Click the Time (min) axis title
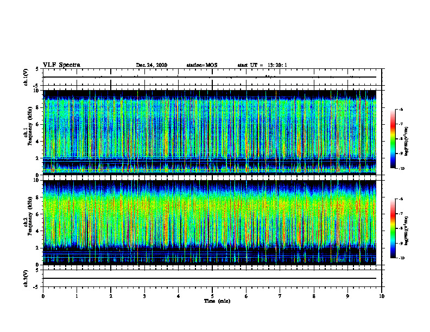This screenshot has width=430, height=332. (x=217, y=301)
